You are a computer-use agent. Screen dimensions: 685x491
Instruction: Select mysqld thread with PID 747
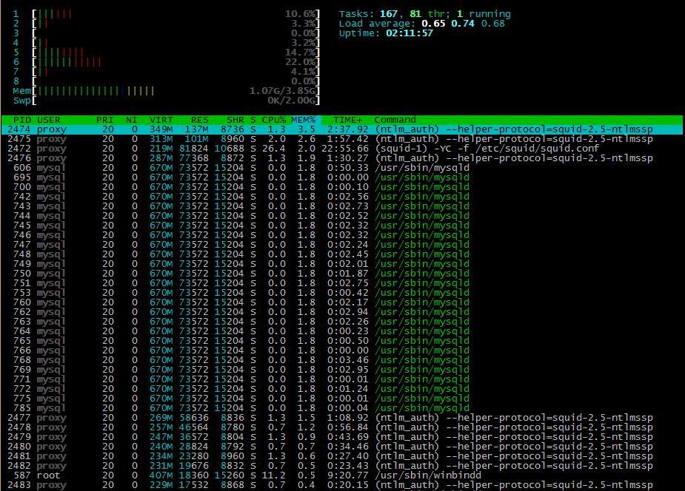(x=342, y=245)
